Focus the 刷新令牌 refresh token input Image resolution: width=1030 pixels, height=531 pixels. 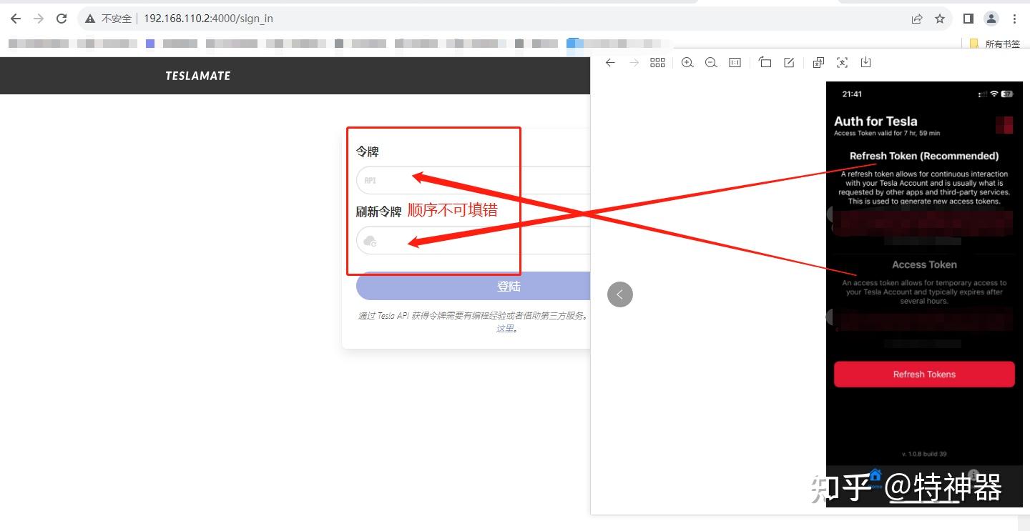474,240
